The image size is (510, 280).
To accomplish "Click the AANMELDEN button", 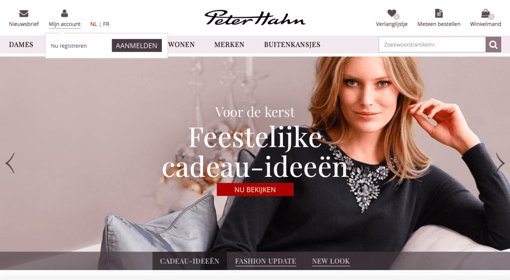I will click(x=136, y=45).
